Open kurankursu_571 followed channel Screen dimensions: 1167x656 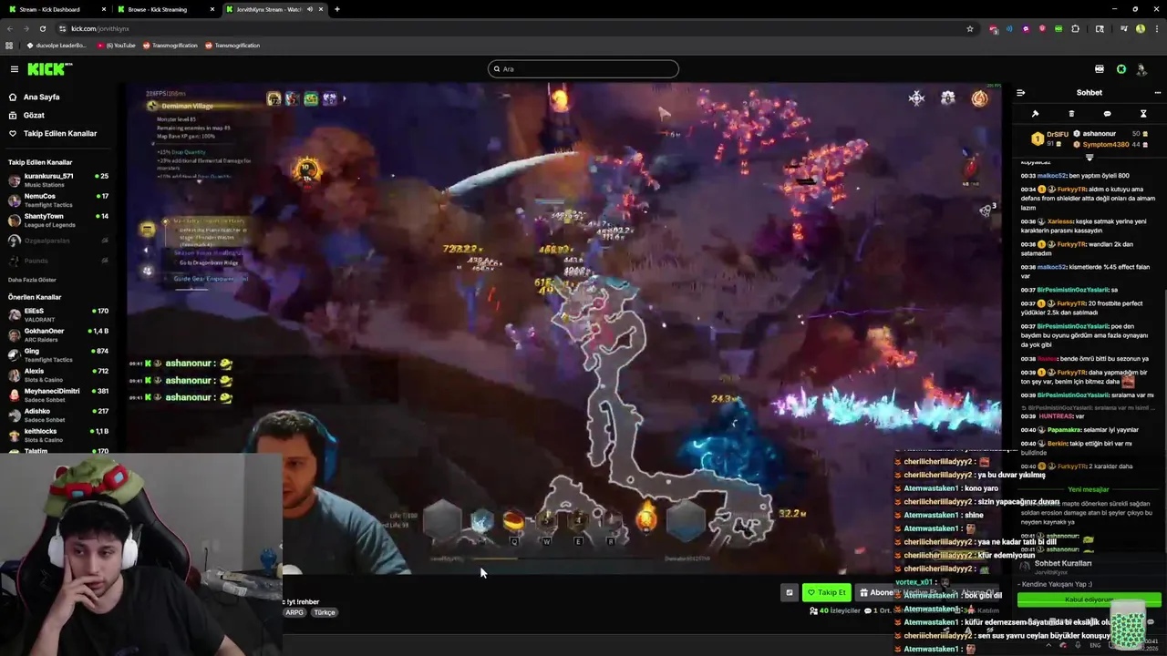click(58, 179)
